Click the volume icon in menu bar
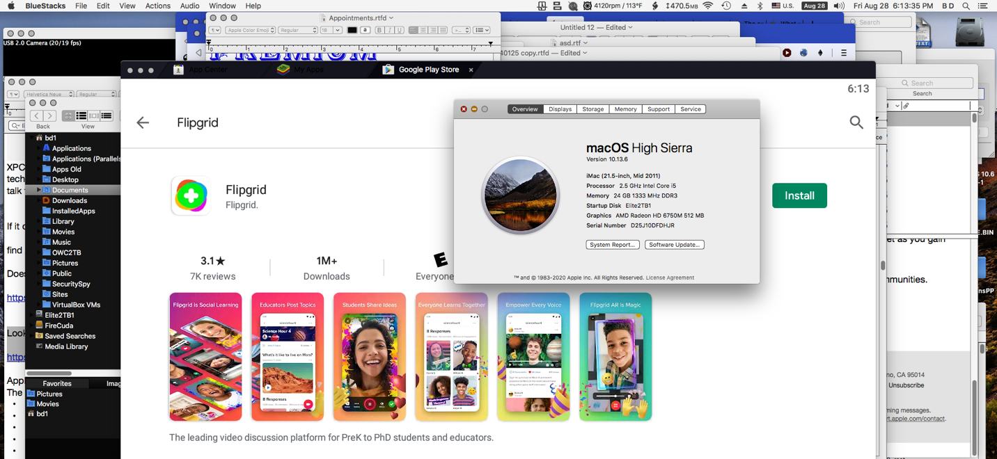The height and width of the screenshot is (459, 997). [839, 6]
